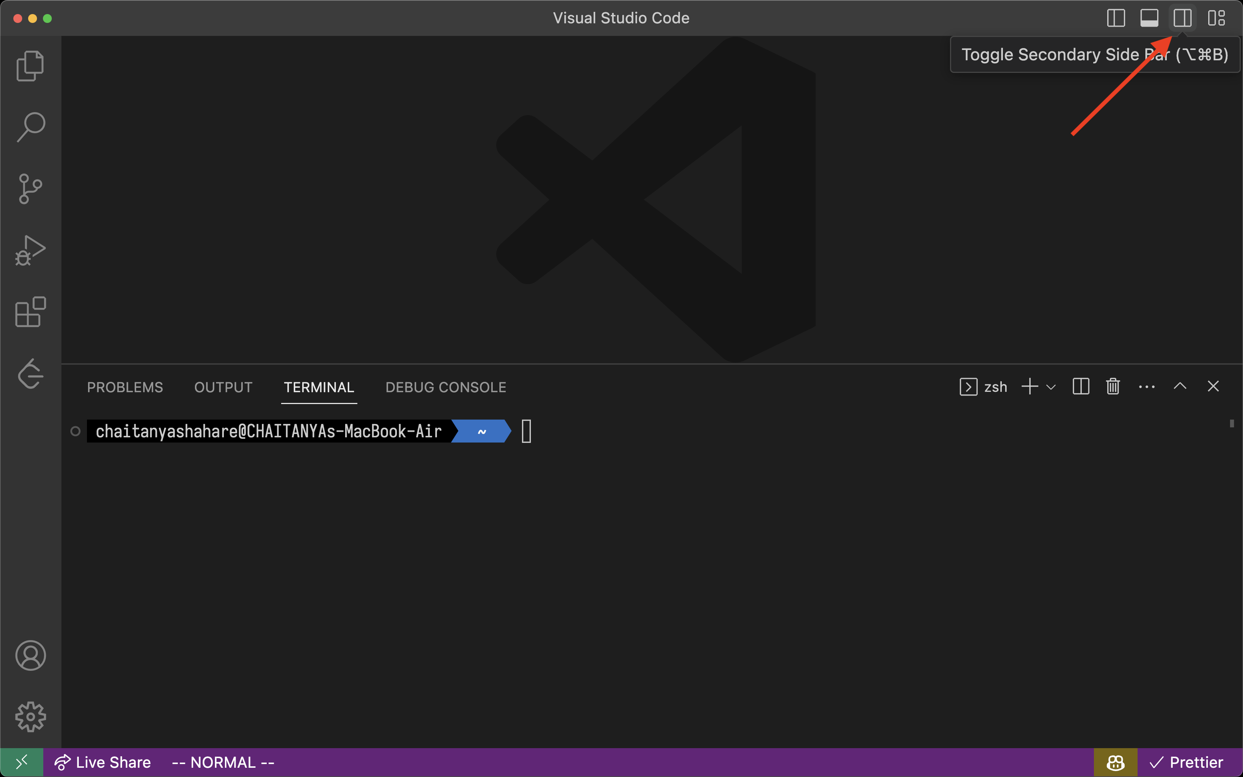Split the terminal
Viewport: 1243px width, 777px height.
click(1081, 386)
